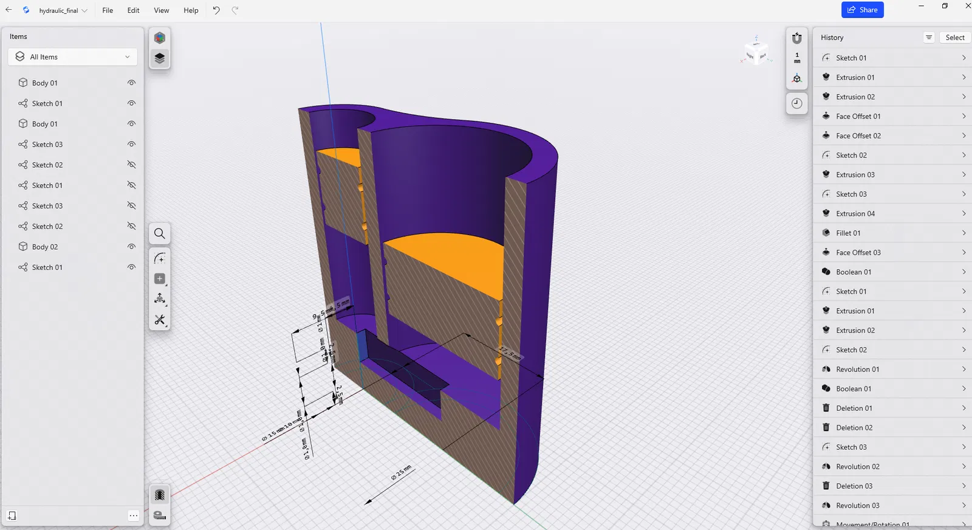Change the 1 mm grid unit setting
Image resolution: width=972 pixels, height=530 pixels.
[797, 58]
